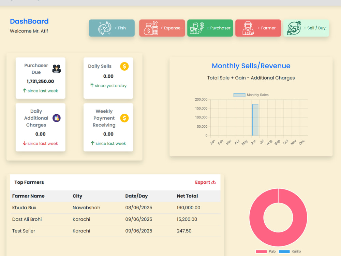Click the Welcome Mr. Atif text
This screenshot has height=256, width=341.
(29, 31)
